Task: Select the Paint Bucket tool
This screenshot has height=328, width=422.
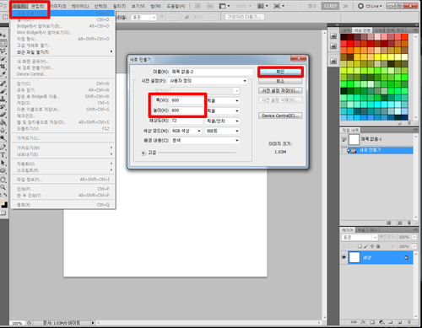Action: (3, 122)
